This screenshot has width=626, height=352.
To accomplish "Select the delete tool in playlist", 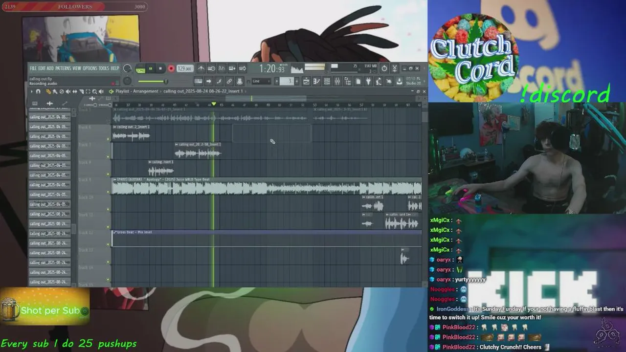I will tap(62, 91).
